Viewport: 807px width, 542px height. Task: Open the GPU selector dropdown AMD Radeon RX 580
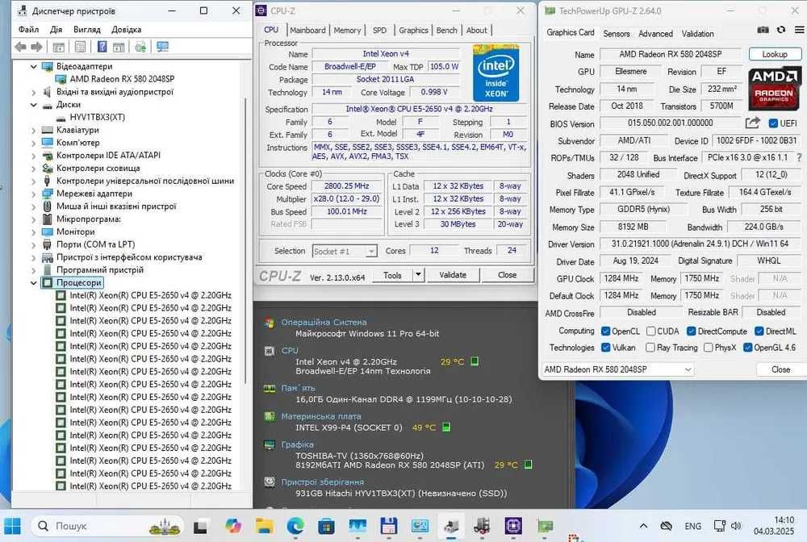(618, 369)
